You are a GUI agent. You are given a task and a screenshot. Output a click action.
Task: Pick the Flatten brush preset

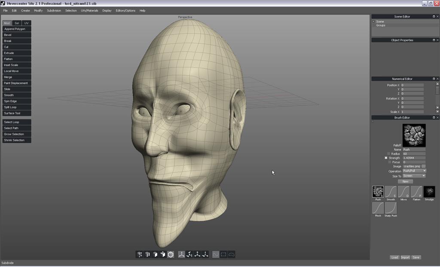coord(416,192)
